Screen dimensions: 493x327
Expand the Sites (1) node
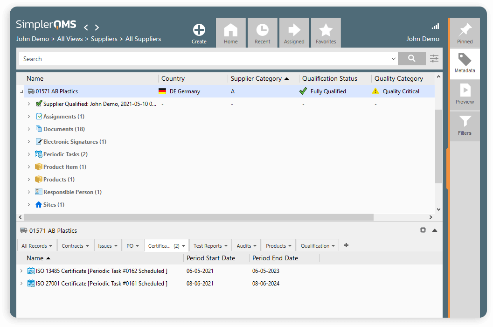point(28,204)
